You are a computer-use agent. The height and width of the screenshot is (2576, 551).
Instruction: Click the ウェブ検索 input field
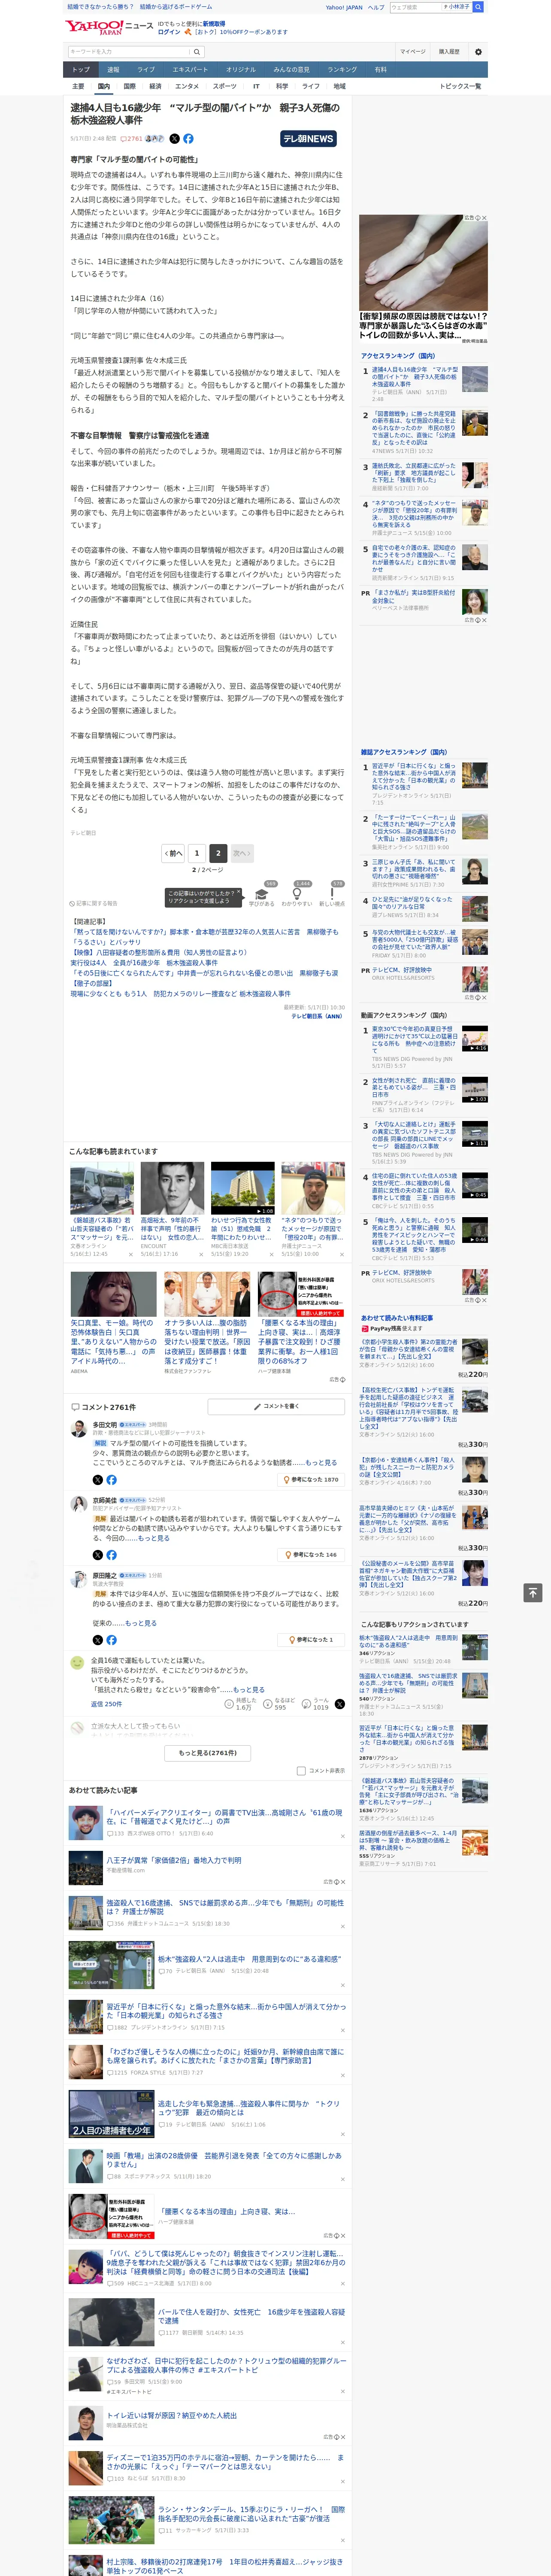pyautogui.click(x=416, y=7)
